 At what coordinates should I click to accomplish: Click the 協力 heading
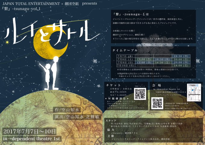pos(111,130)
